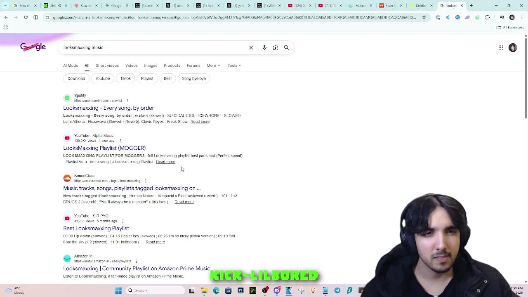Open 'Best Looksmaxxing Playlist' link
This screenshot has height=297, width=528.
tap(96, 229)
